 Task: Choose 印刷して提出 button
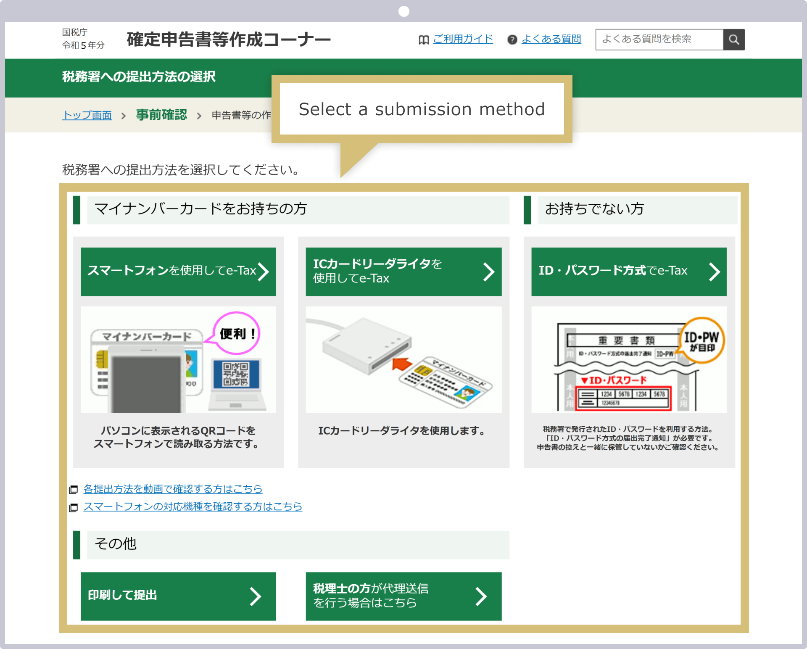click(178, 596)
